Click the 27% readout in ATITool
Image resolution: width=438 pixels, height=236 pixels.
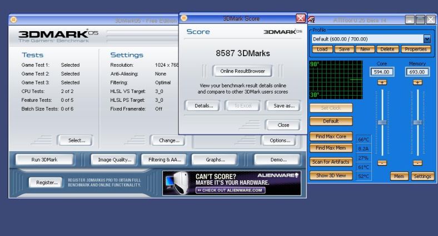pyautogui.click(x=364, y=158)
